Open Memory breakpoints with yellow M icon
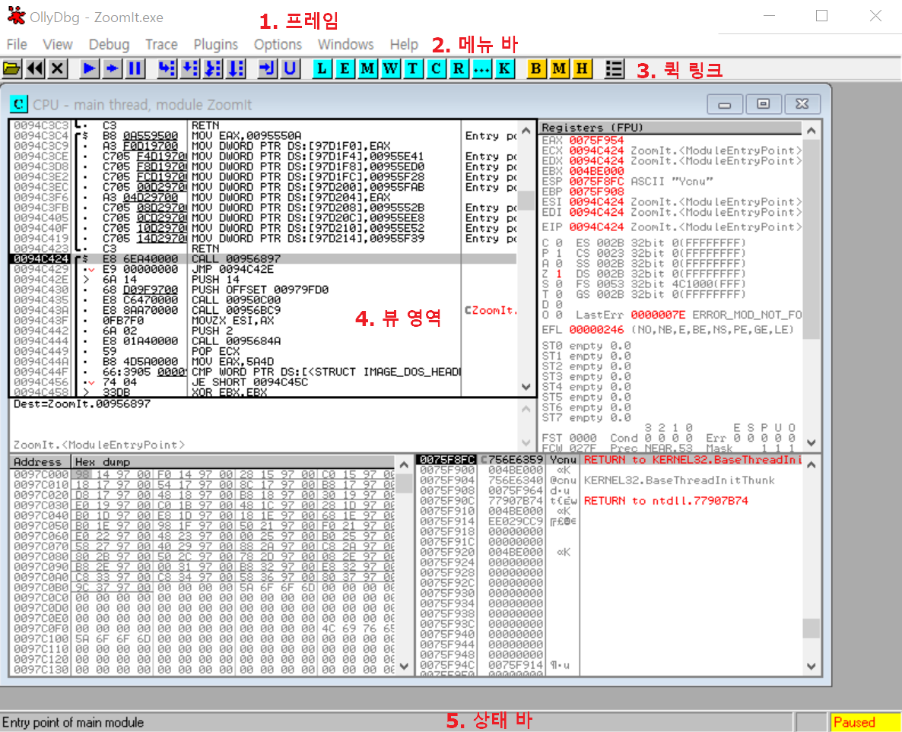 (558, 68)
